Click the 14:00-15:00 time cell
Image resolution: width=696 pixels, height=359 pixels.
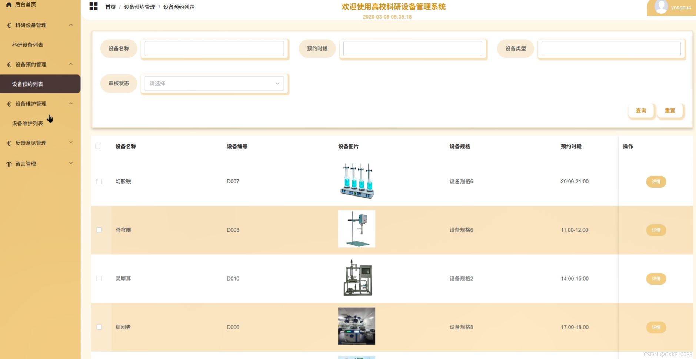(575, 279)
